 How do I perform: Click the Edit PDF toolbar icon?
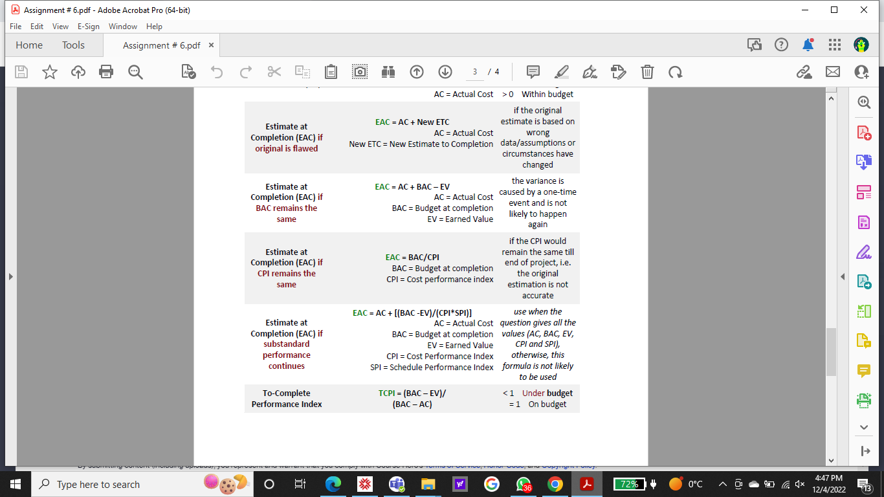(619, 72)
